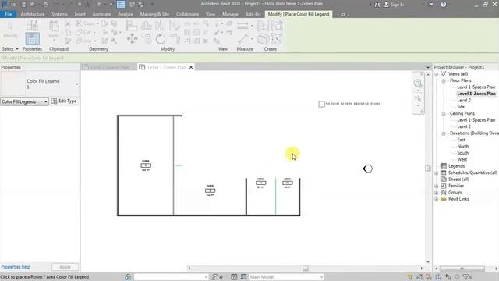Click the Copy tool in Modify panel
The height and width of the screenshot is (281, 499).
click(147, 39)
